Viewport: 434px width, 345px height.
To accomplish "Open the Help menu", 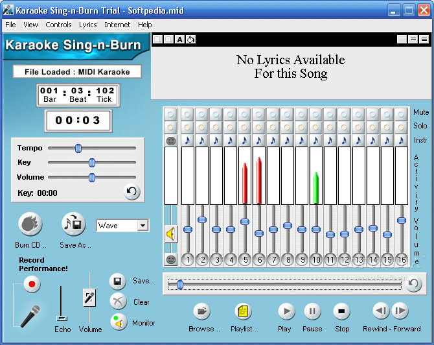I will (145, 25).
